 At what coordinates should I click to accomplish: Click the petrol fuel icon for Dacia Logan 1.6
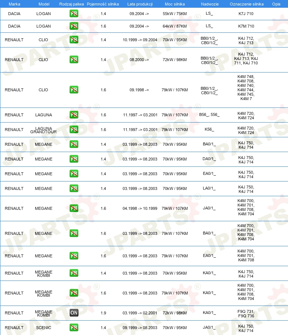pyautogui.click(x=74, y=26)
